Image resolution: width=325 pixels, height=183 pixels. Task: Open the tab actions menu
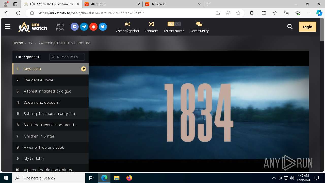coord(15,4)
